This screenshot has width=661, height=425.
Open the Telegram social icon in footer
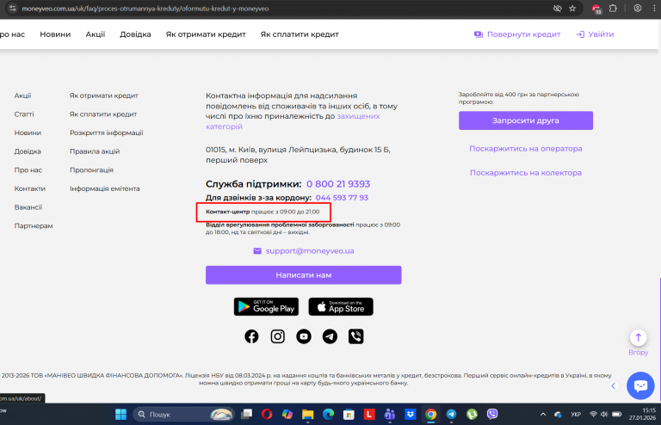pyautogui.click(x=330, y=336)
